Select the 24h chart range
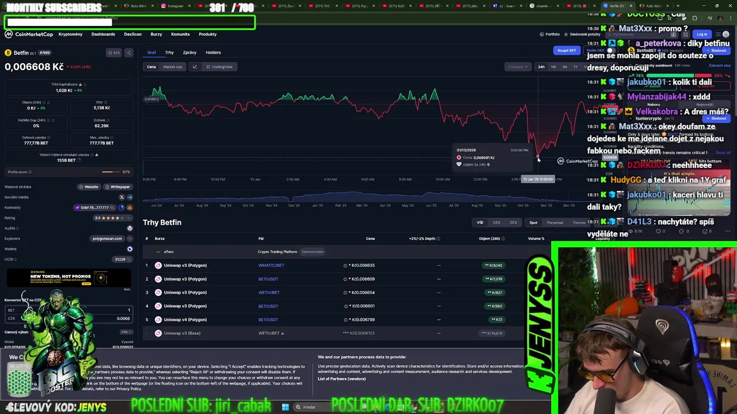This screenshot has height=414, width=737. 541,67
